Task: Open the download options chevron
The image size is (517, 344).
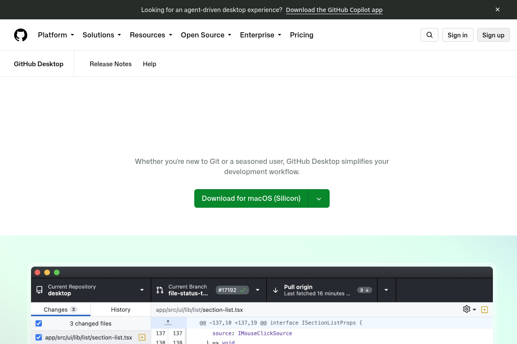Action: click(x=319, y=199)
